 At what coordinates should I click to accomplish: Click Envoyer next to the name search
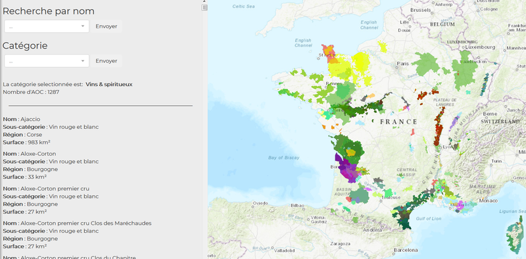pyautogui.click(x=107, y=26)
